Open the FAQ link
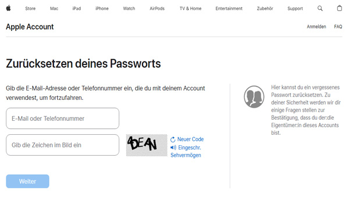The height and width of the screenshot is (219, 349). point(338,27)
